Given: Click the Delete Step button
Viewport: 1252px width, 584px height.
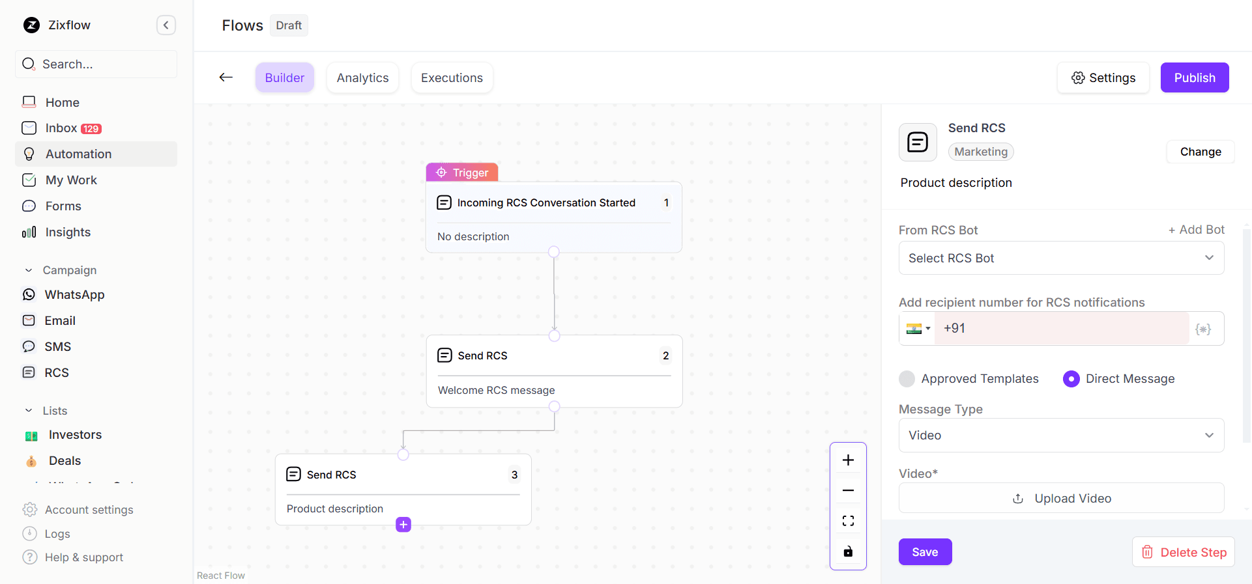Looking at the screenshot, I should (x=1184, y=552).
